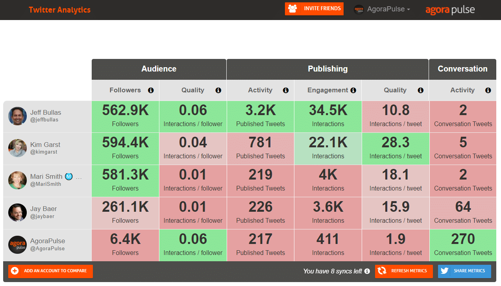The width and height of the screenshot is (501, 286).
Task: Click the Followers column info icon
Action: coord(151,90)
